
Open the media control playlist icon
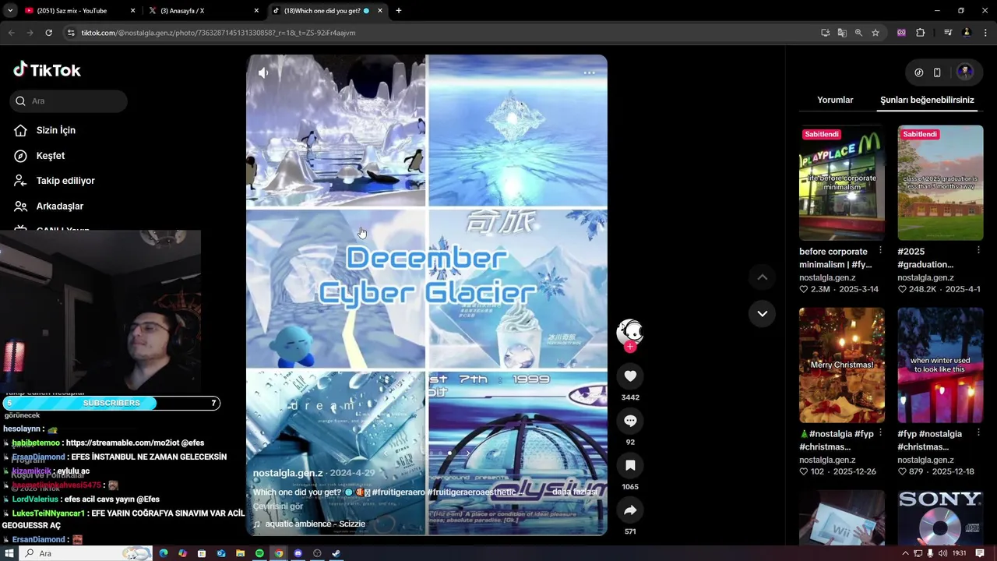click(x=948, y=33)
